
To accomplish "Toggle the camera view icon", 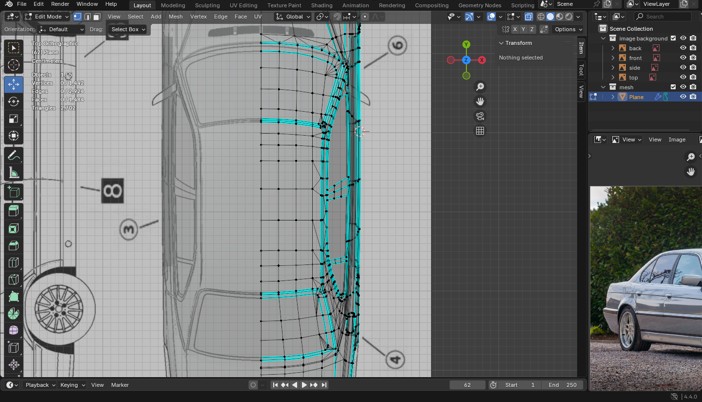I will [480, 116].
